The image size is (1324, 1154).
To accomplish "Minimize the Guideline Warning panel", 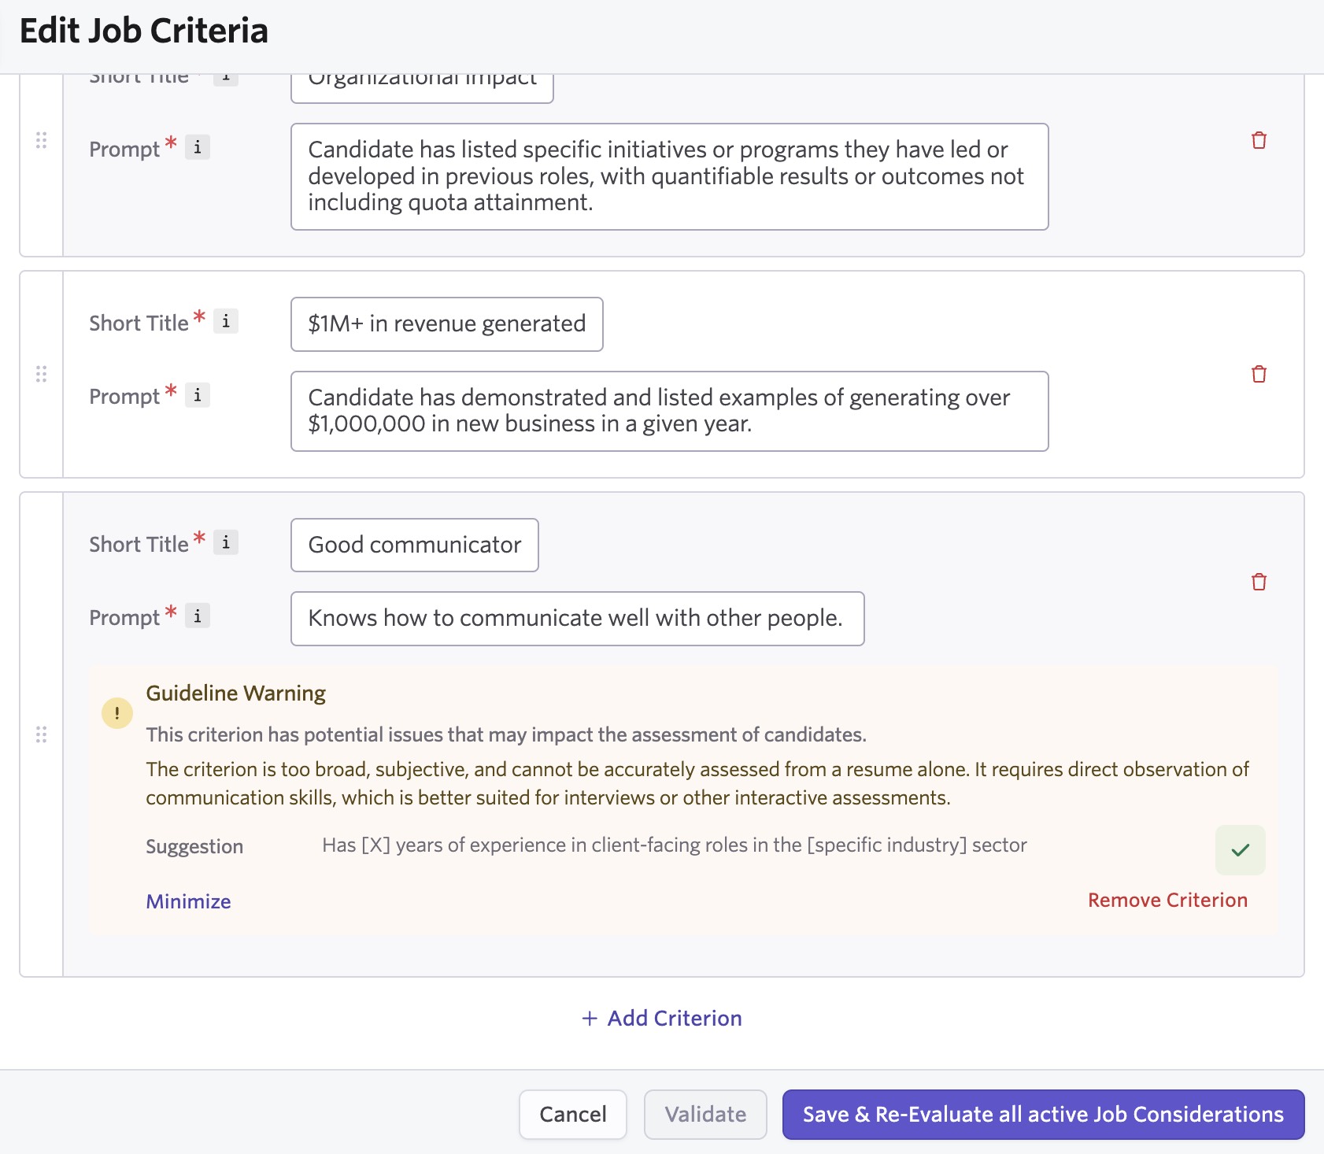I will (x=188, y=901).
